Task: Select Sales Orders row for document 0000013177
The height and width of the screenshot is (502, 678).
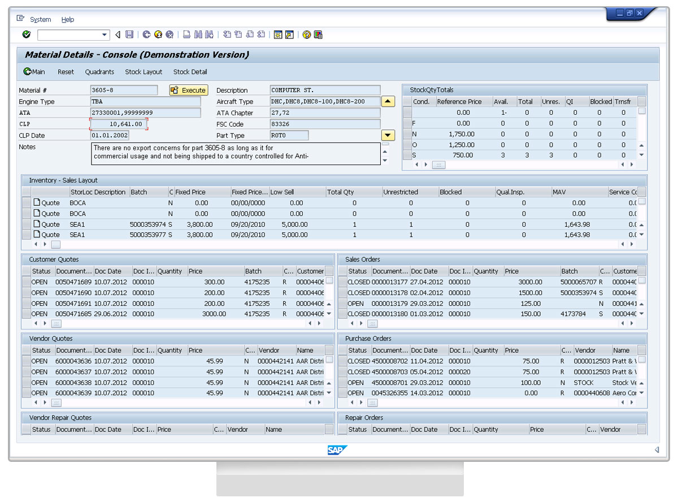Action: point(342,282)
